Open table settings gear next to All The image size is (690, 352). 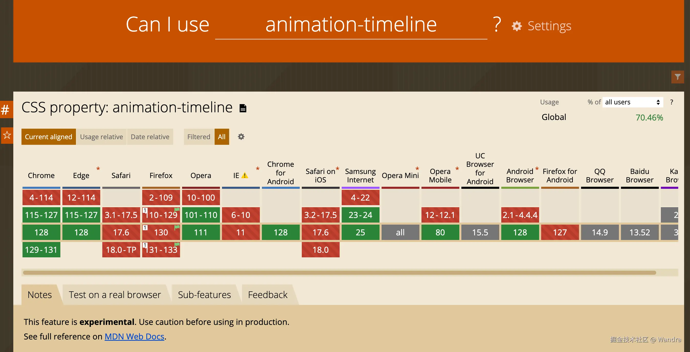(241, 137)
